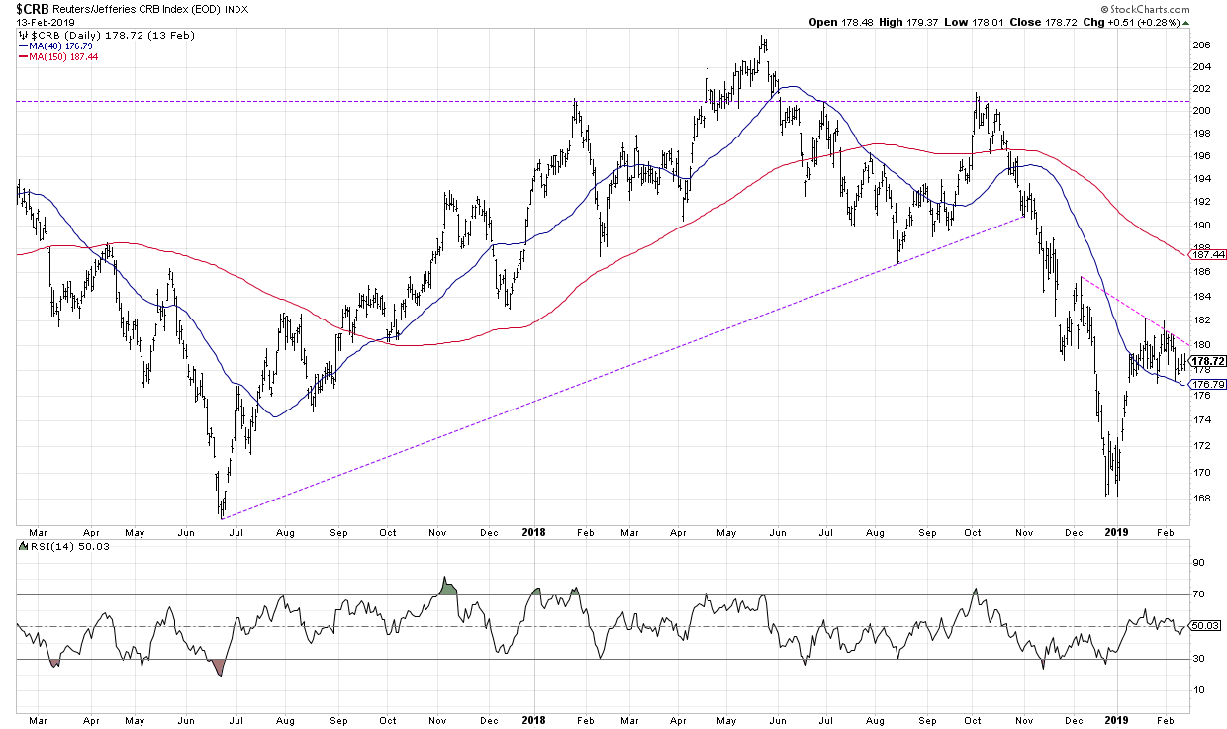Click the 187.44 red price tag on axis

(1209, 254)
